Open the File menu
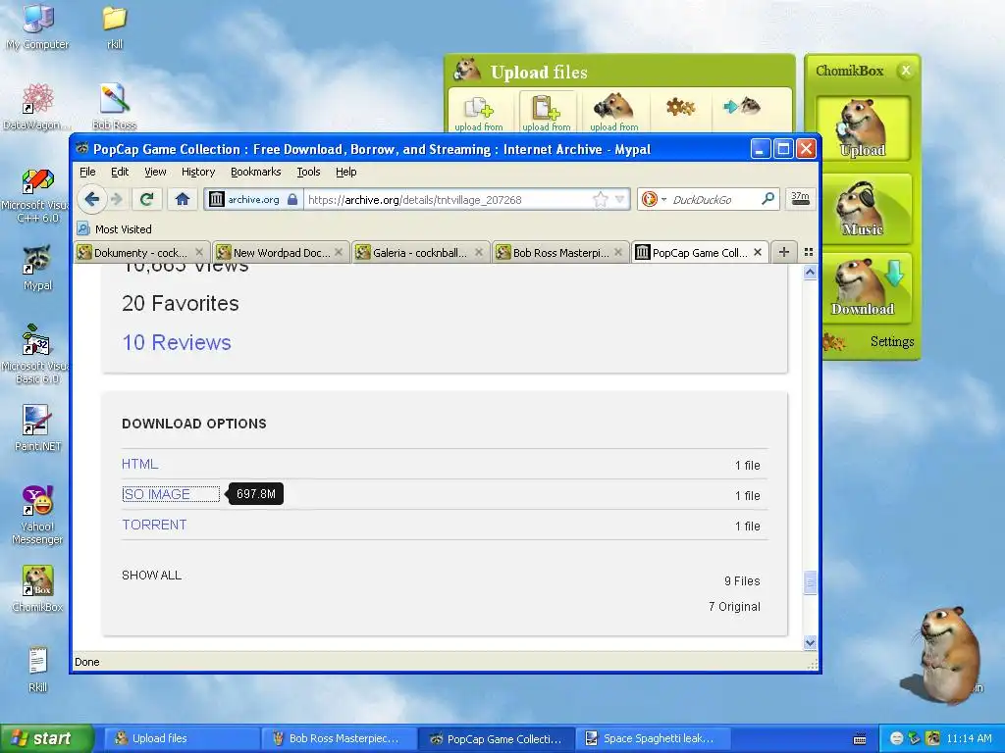Image resolution: width=1005 pixels, height=753 pixels. (87, 172)
